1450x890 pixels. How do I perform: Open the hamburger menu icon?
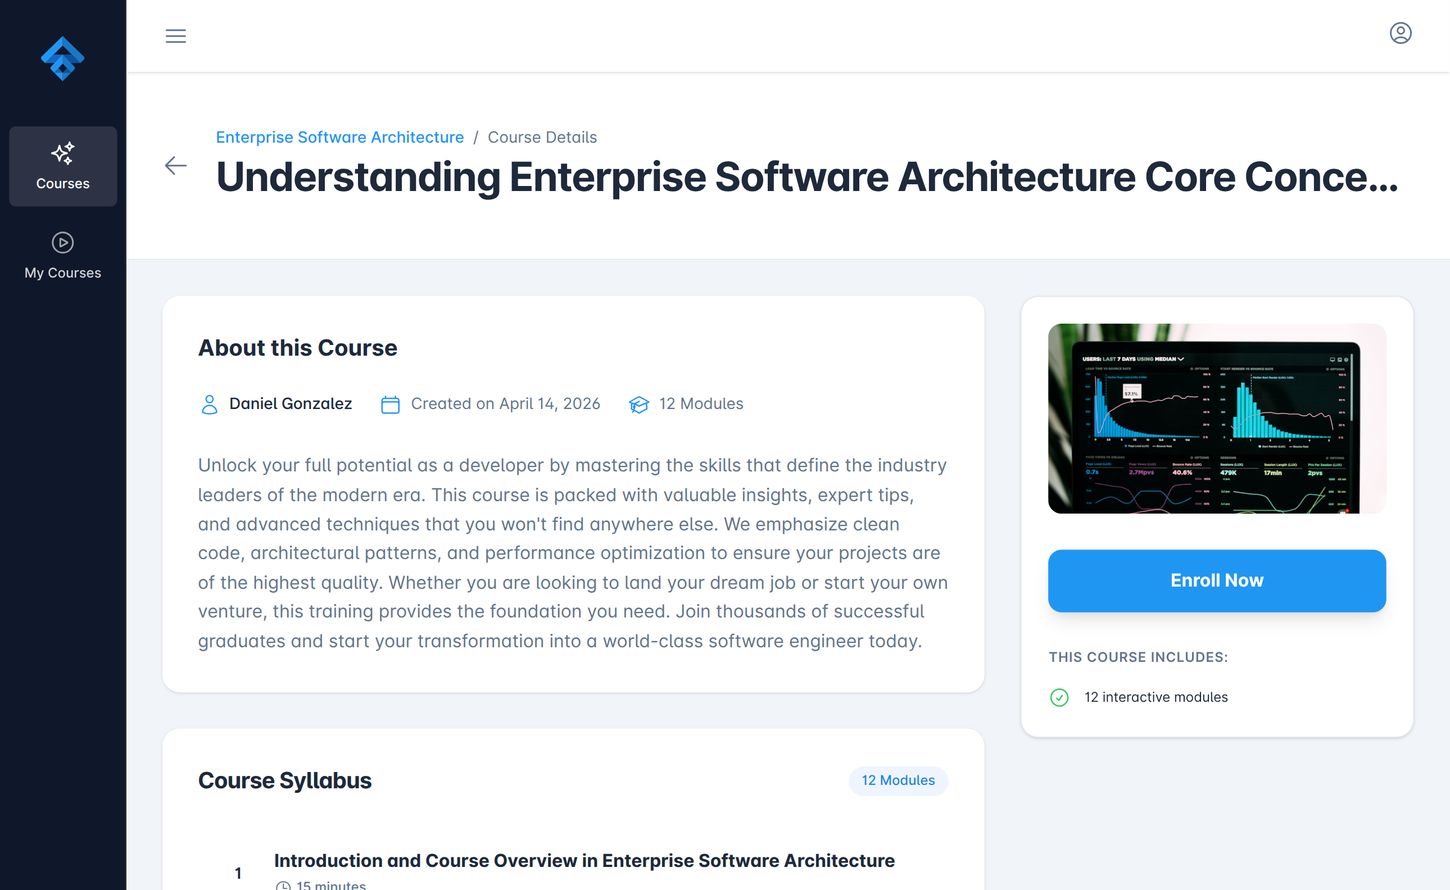[x=175, y=36]
